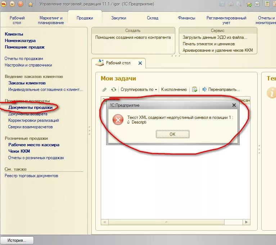Click the Print icon in title bar

pos(231,4)
